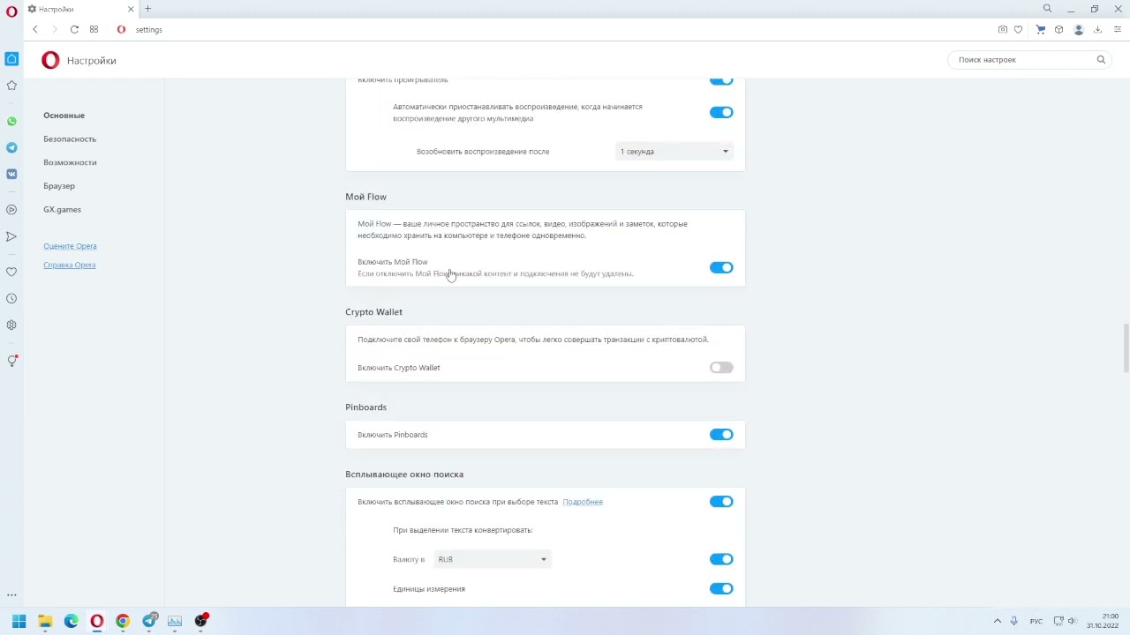Toggle search popup on text selection switch

click(721, 502)
